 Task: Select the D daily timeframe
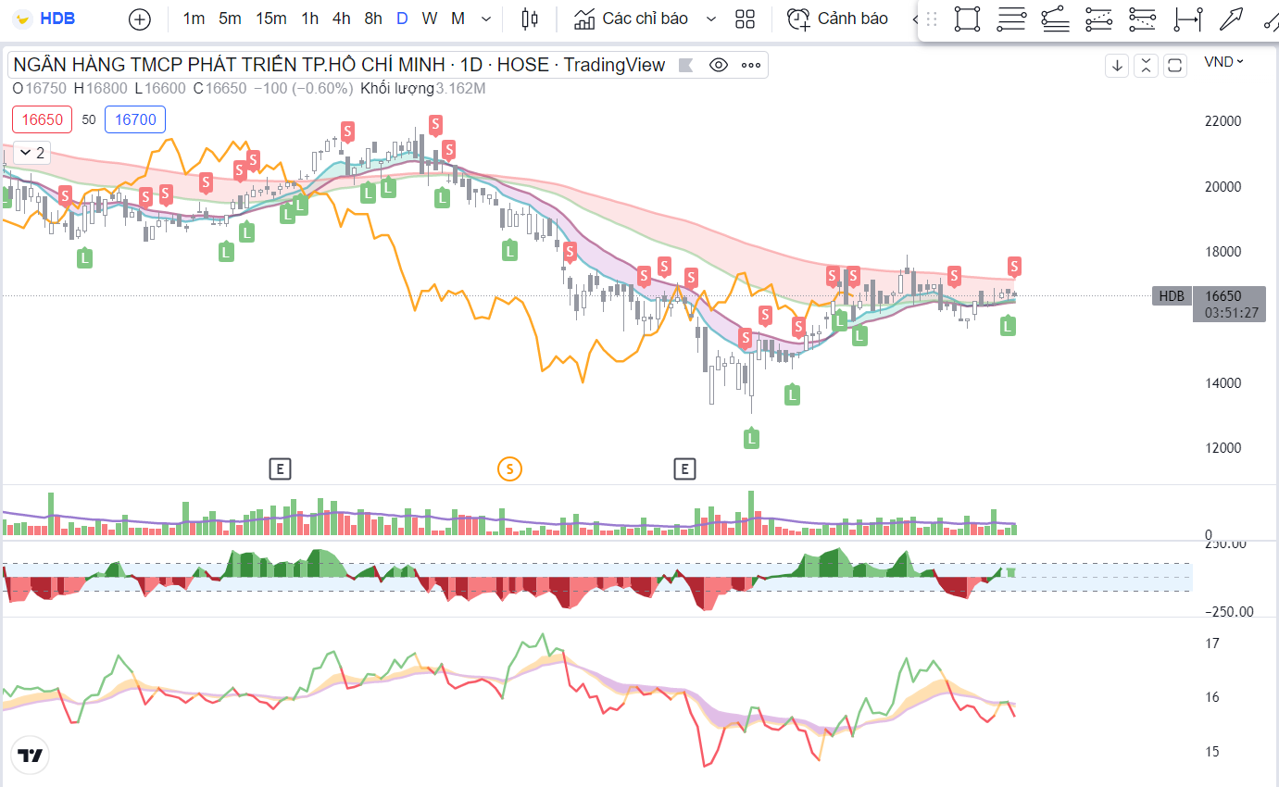click(402, 19)
